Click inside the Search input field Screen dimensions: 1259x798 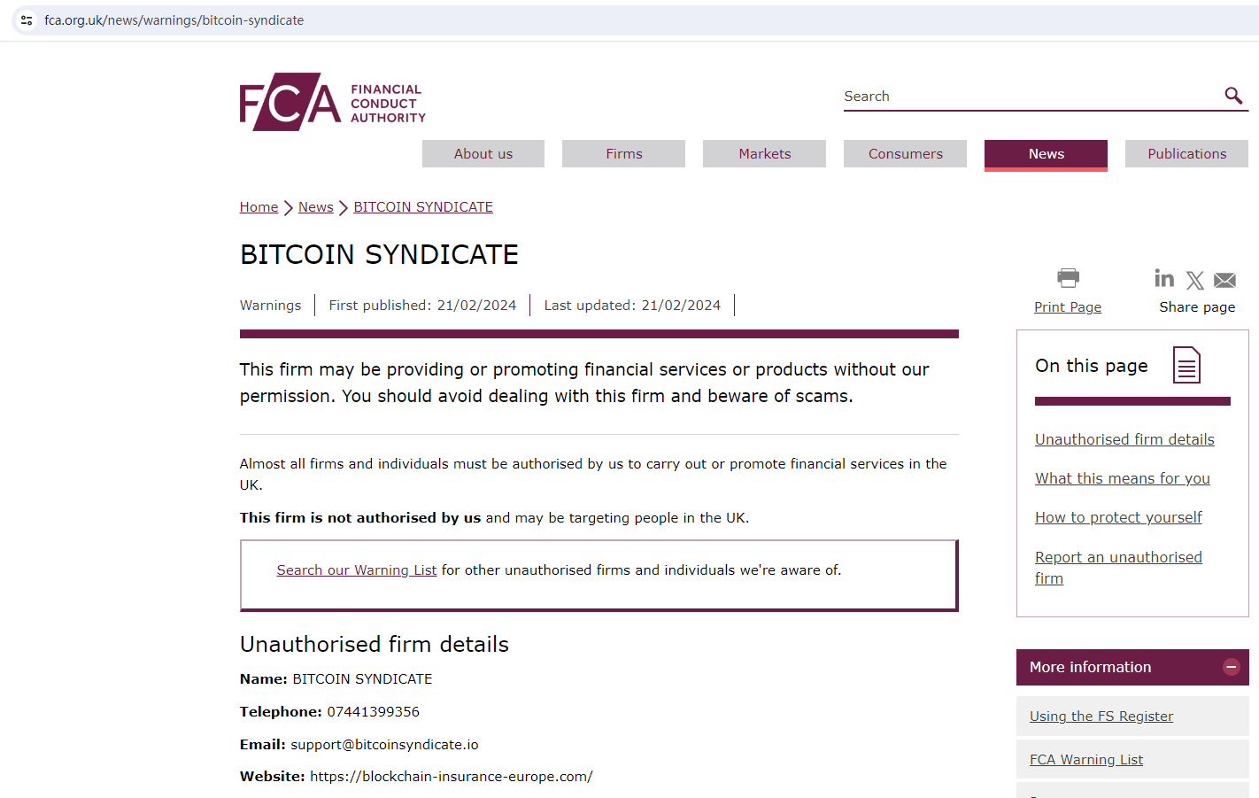coord(1018,96)
